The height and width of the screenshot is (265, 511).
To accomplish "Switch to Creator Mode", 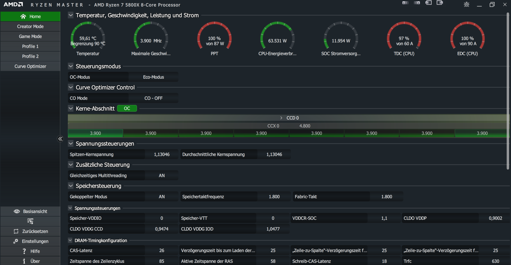I will point(30,26).
